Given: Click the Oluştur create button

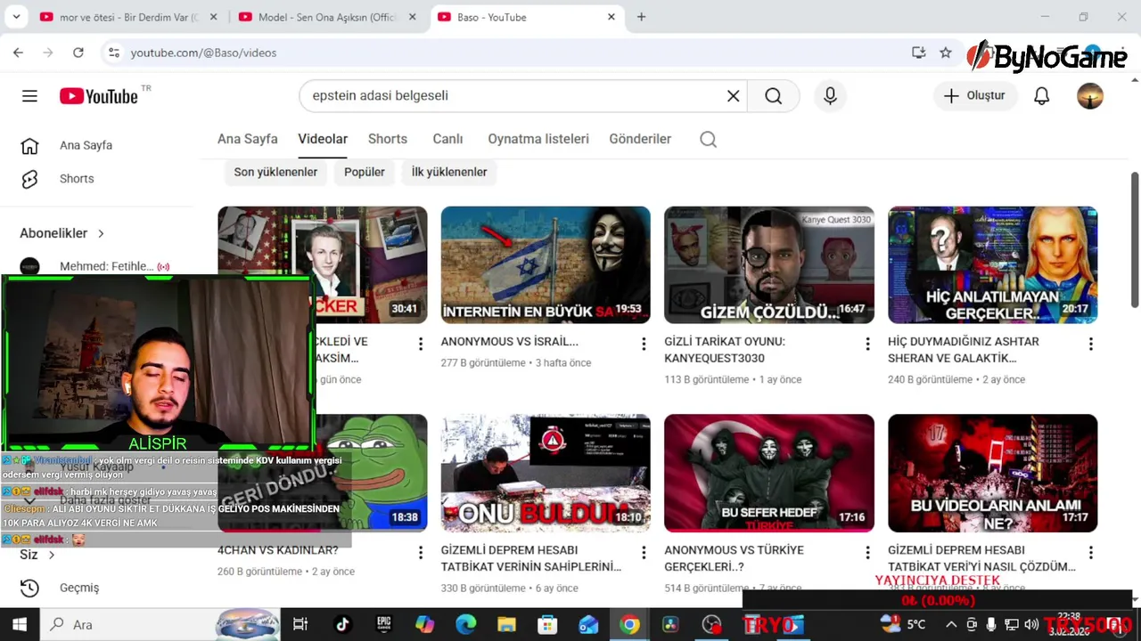Looking at the screenshot, I should tap(975, 96).
